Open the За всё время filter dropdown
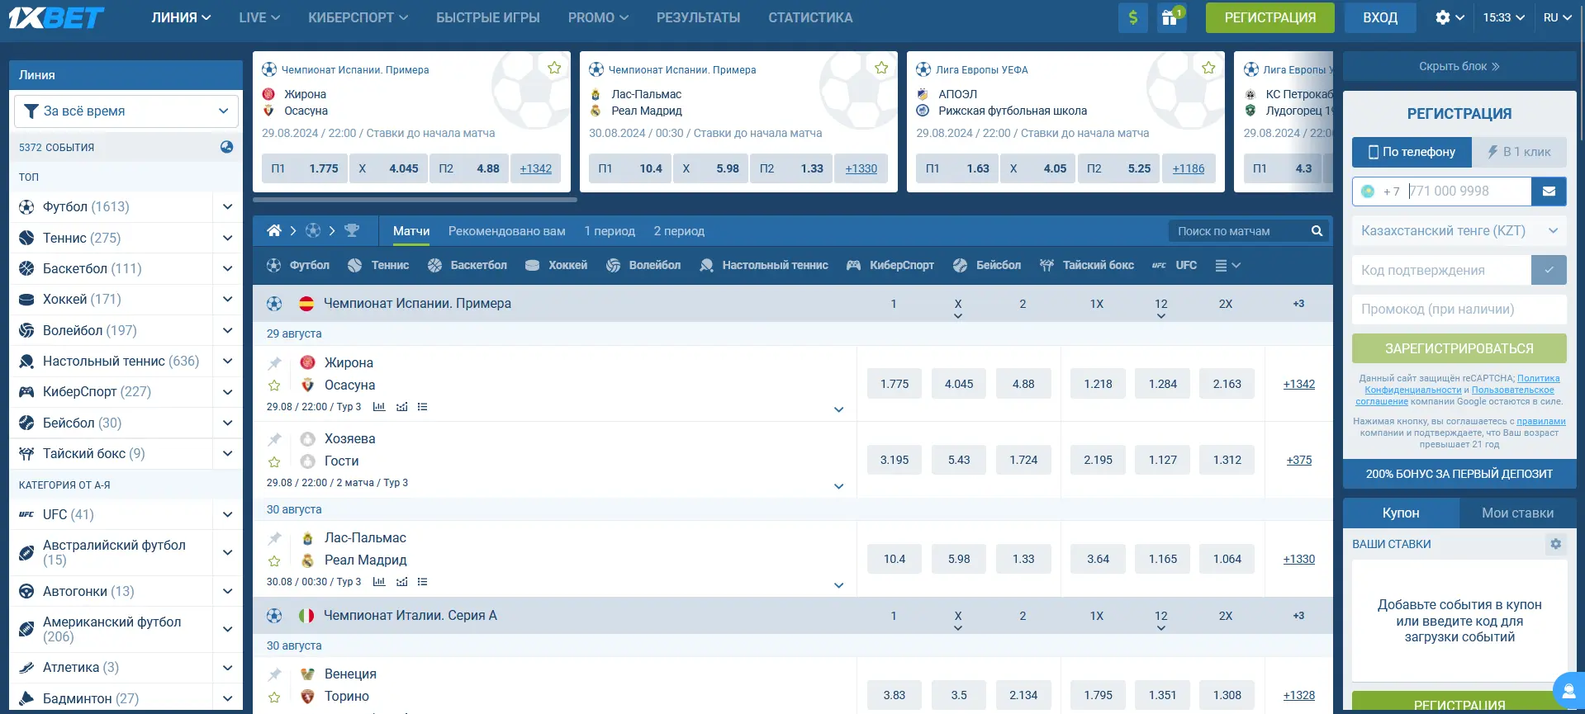Screen dimensions: 1585x714 126,111
